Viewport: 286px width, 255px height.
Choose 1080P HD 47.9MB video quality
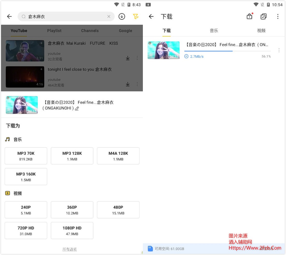click(72, 231)
